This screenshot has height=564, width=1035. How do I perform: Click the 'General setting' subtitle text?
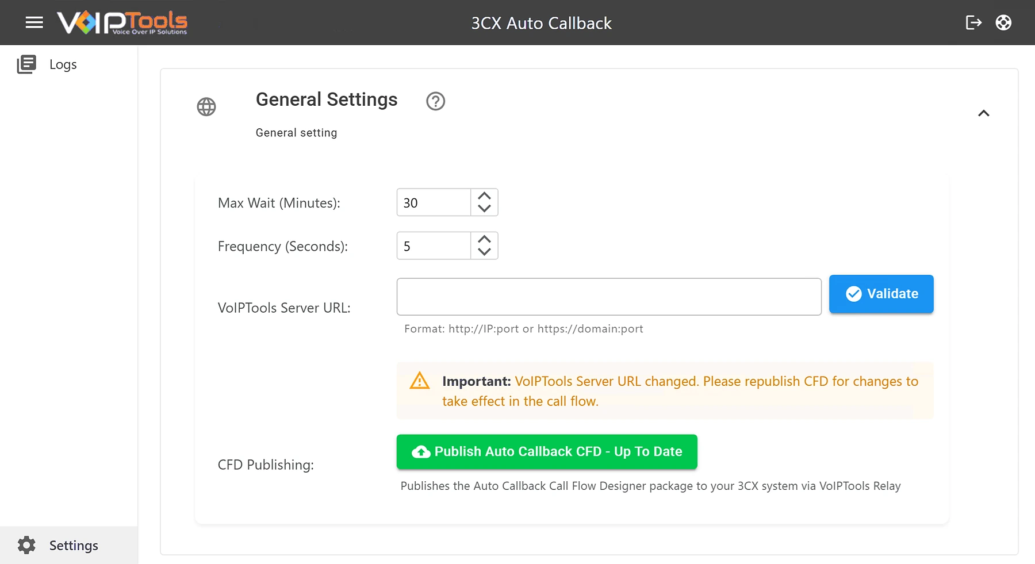[297, 133]
